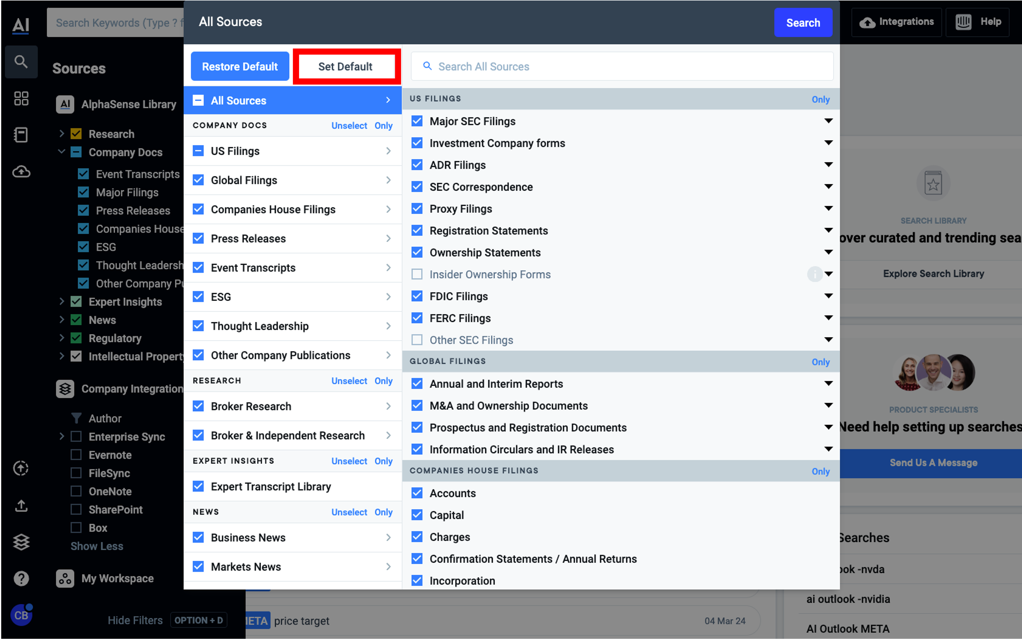The image size is (1022, 639).
Task: Open the Event Transcripts category
Action: click(x=292, y=268)
